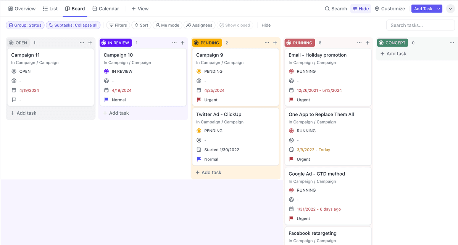The image size is (458, 245).
Task: Click the plus icon on the PENDING column header
Action: tap(275, 43)
